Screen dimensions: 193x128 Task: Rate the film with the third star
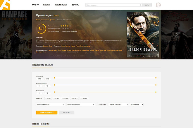[66, 26]
